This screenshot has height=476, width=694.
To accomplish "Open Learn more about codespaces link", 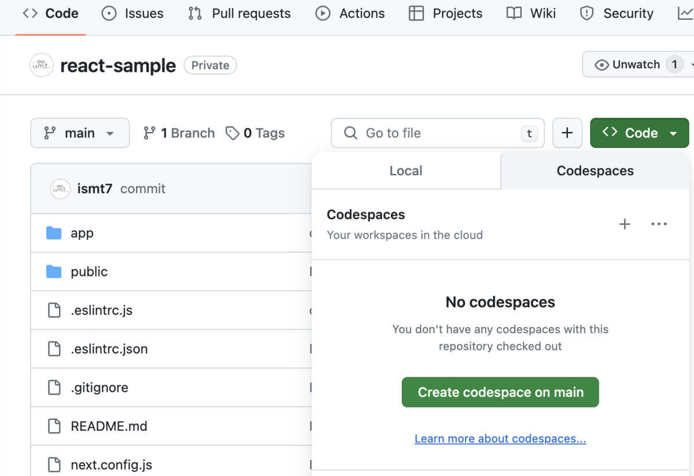I will click(x=500, y=438).
